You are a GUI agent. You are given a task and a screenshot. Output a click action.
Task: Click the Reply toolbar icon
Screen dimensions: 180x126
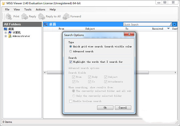click(25, 16)
